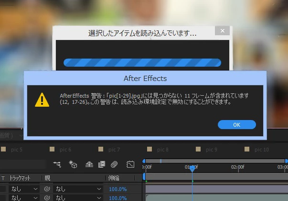
Task: Select the pic 10 item
Action: (262, 150)
